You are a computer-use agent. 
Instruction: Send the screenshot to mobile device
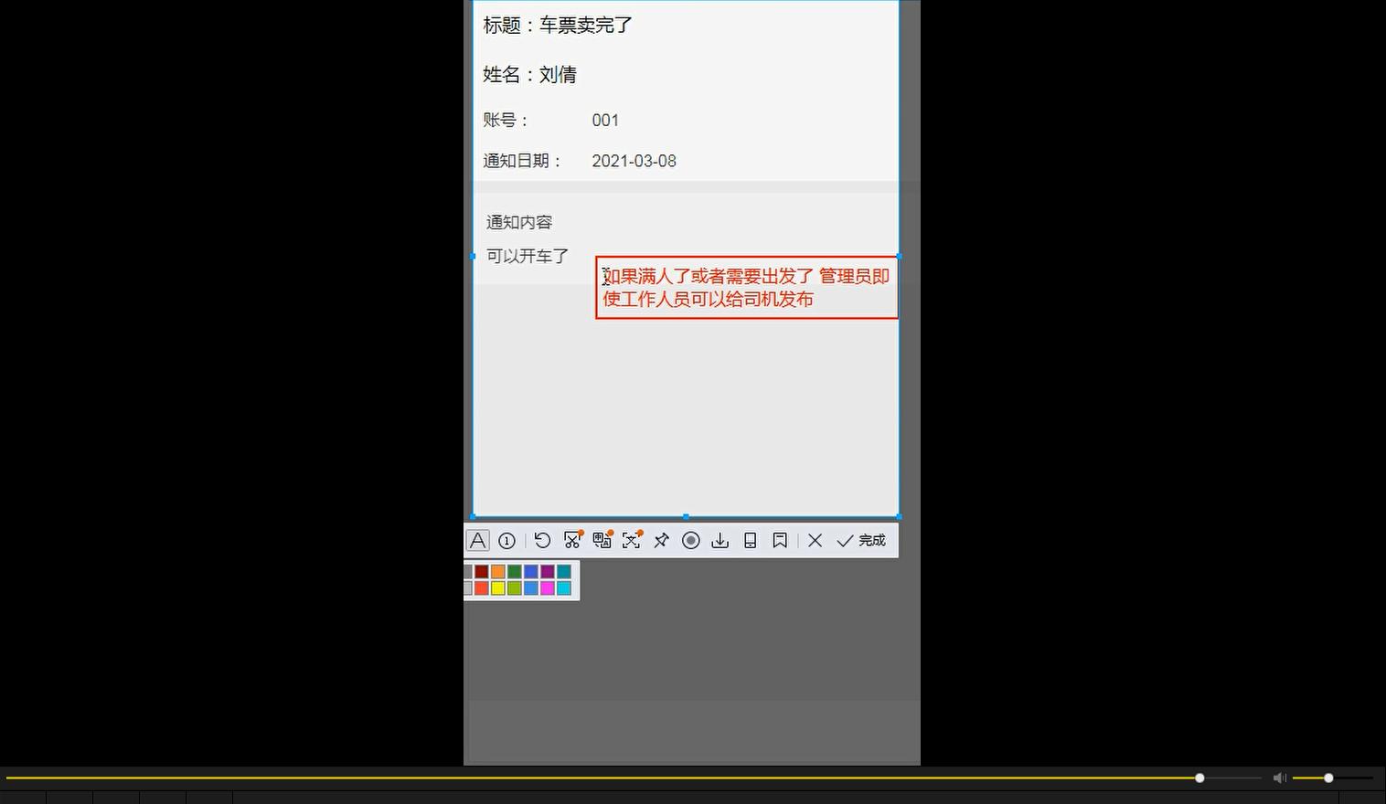[x=750, y=540]
